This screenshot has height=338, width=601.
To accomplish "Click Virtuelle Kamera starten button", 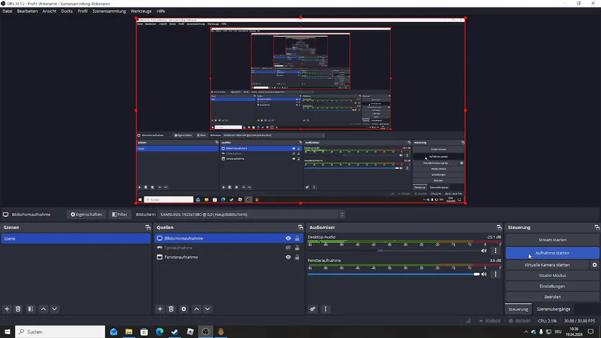I will pos(547,265).
